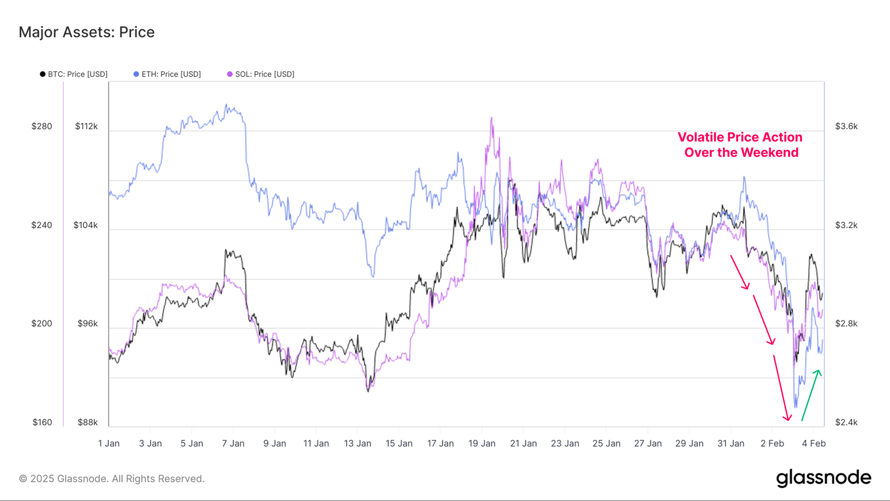Screen dimensions: 890x501
Task: Click the longest red downward arrow
Action: pos(781,388)
